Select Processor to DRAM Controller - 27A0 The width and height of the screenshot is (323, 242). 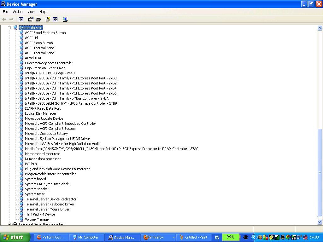click(x=111, y=149)
